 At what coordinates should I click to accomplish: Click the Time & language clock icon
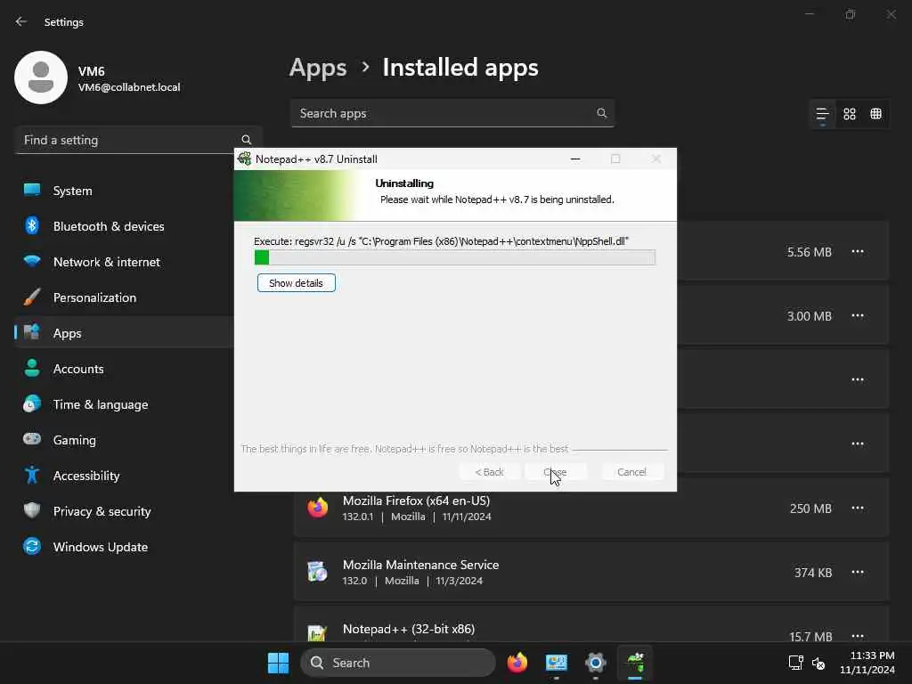(32, 403)
